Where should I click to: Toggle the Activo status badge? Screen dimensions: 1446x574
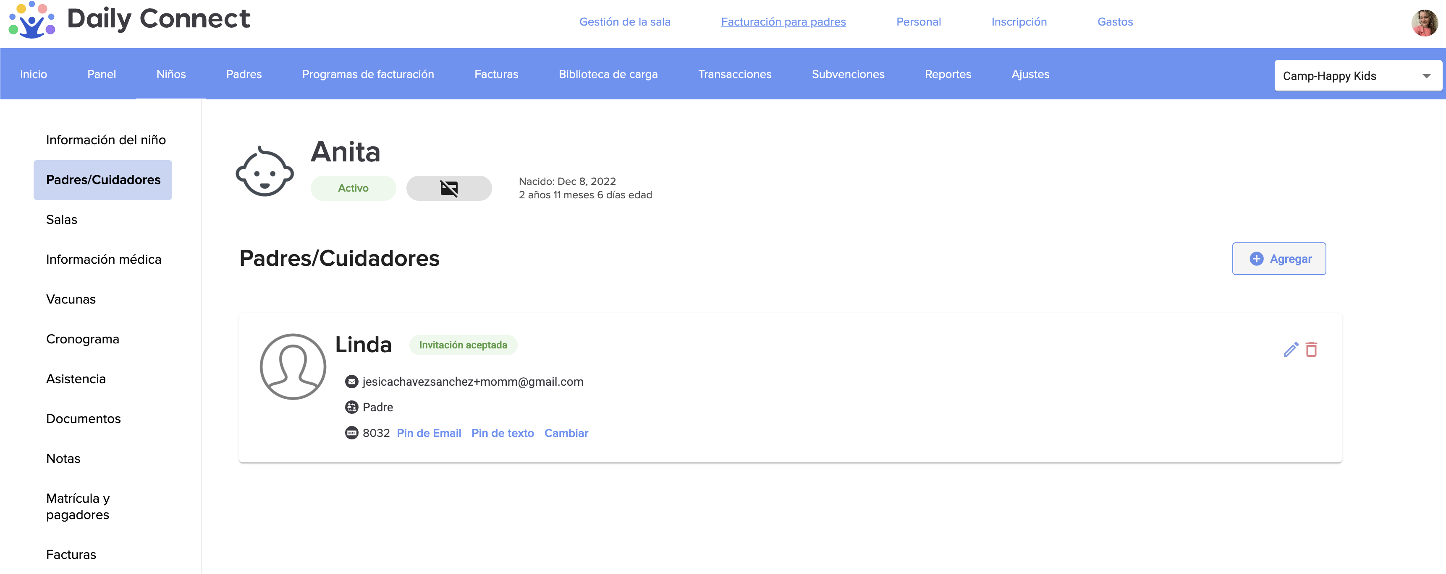(353, 188)
